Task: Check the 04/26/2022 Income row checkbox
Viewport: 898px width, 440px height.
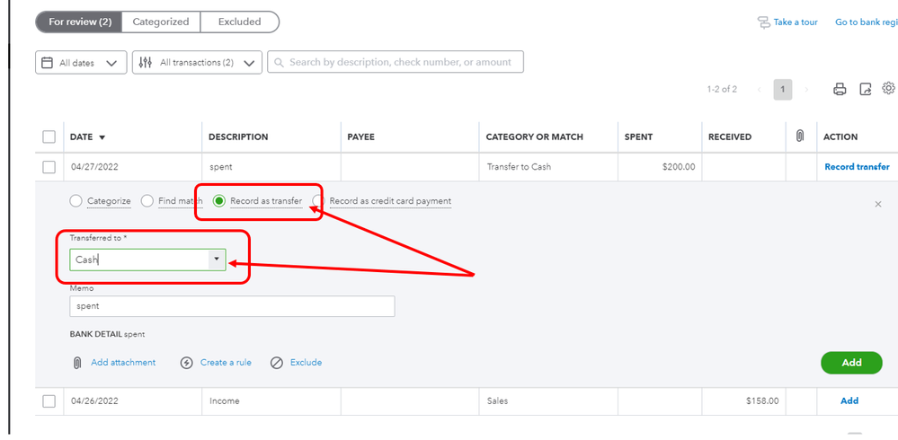Action: [49, 401]
